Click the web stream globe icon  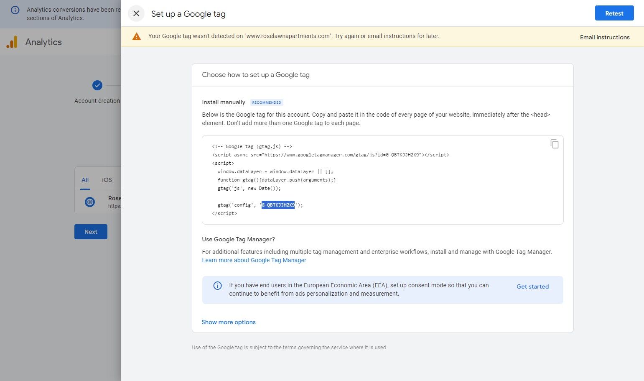[x=90, y=202]
